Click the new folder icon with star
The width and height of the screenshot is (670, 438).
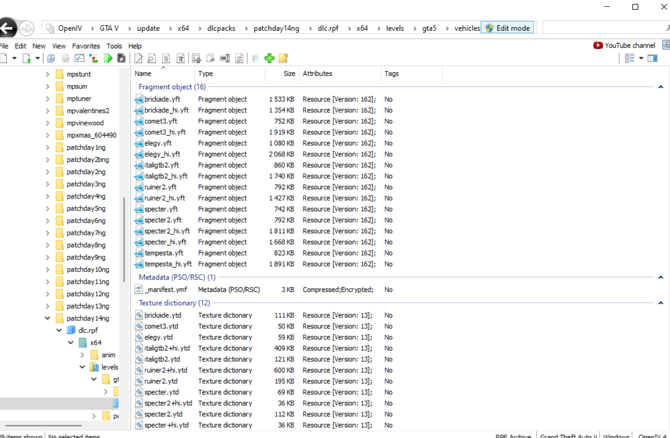coord(283,59)
